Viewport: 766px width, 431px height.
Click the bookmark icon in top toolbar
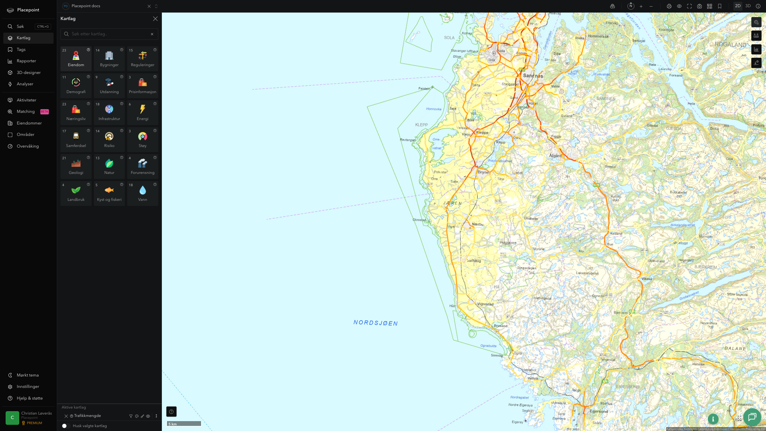tap(720, 6)
